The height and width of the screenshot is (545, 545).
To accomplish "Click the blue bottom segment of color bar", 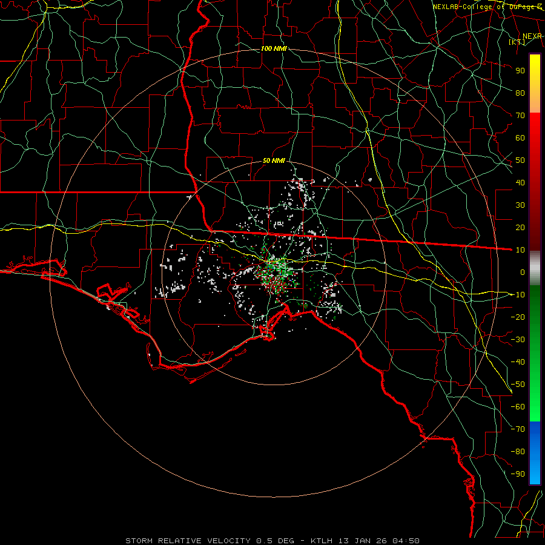I will pyautogui.click(x=535, y=453).
